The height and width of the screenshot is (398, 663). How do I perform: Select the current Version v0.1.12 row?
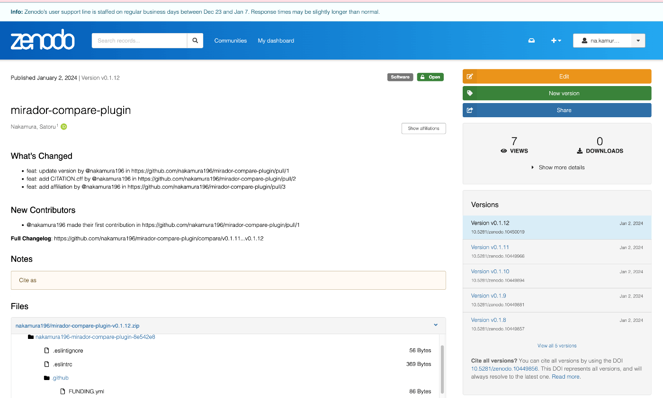point(557,227)
